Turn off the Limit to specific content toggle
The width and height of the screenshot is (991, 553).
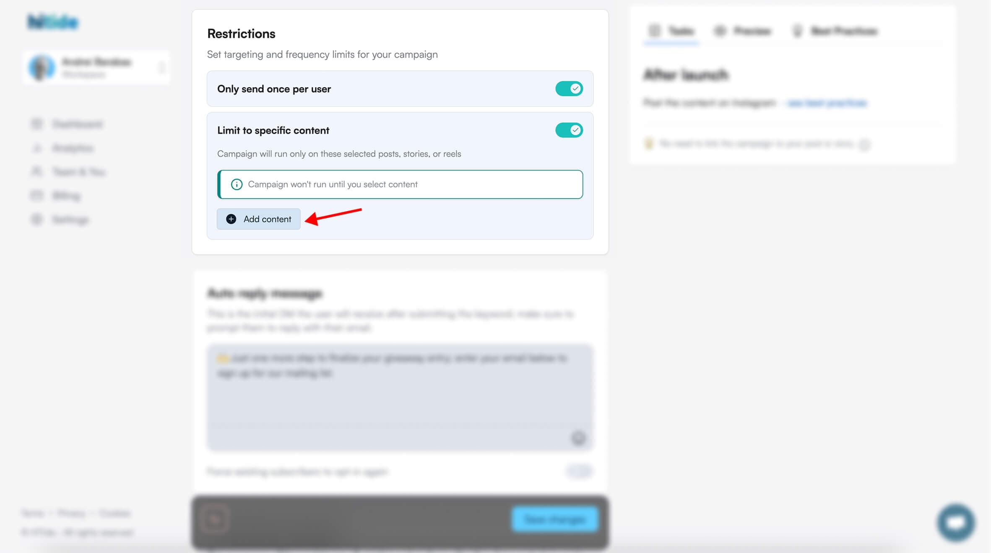(569, 130)
